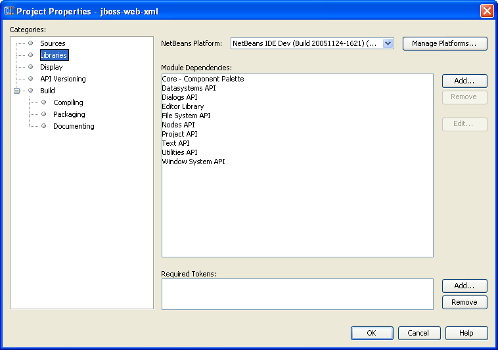Viewport: 498px width, 350px height.
Task: Cancel the Project Properties dialog
Action: pyautogui.click(x=419, y=333)
